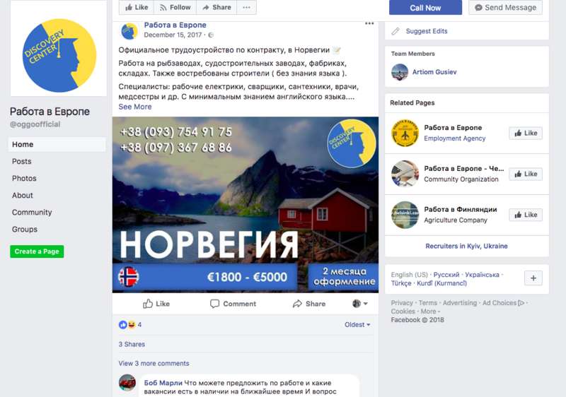Open the three-dot post options menu

tap(369, 24)
